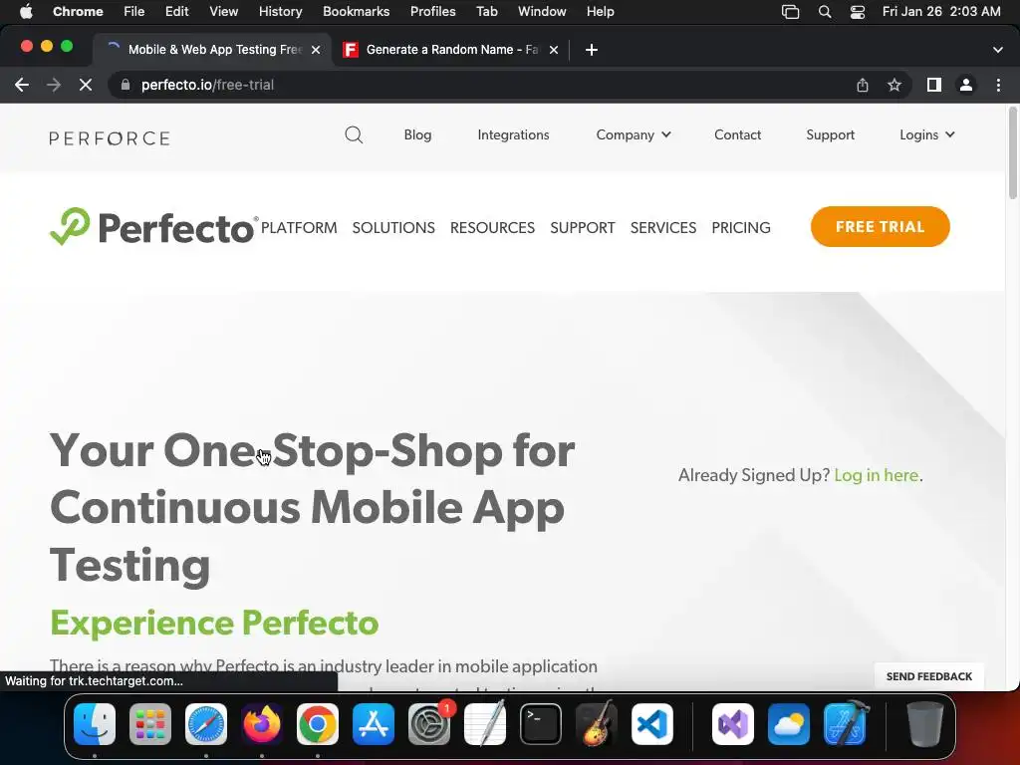This screenshot has height=765, width=1020.
Task: Close the Generate a Random Name tab
Action: pos(554,50)
